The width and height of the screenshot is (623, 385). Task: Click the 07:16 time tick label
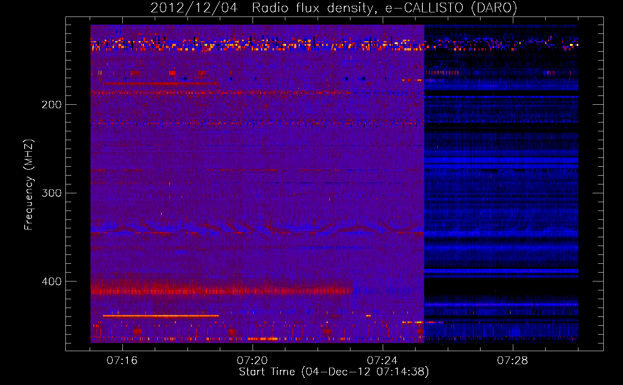(x=122, y=360)
